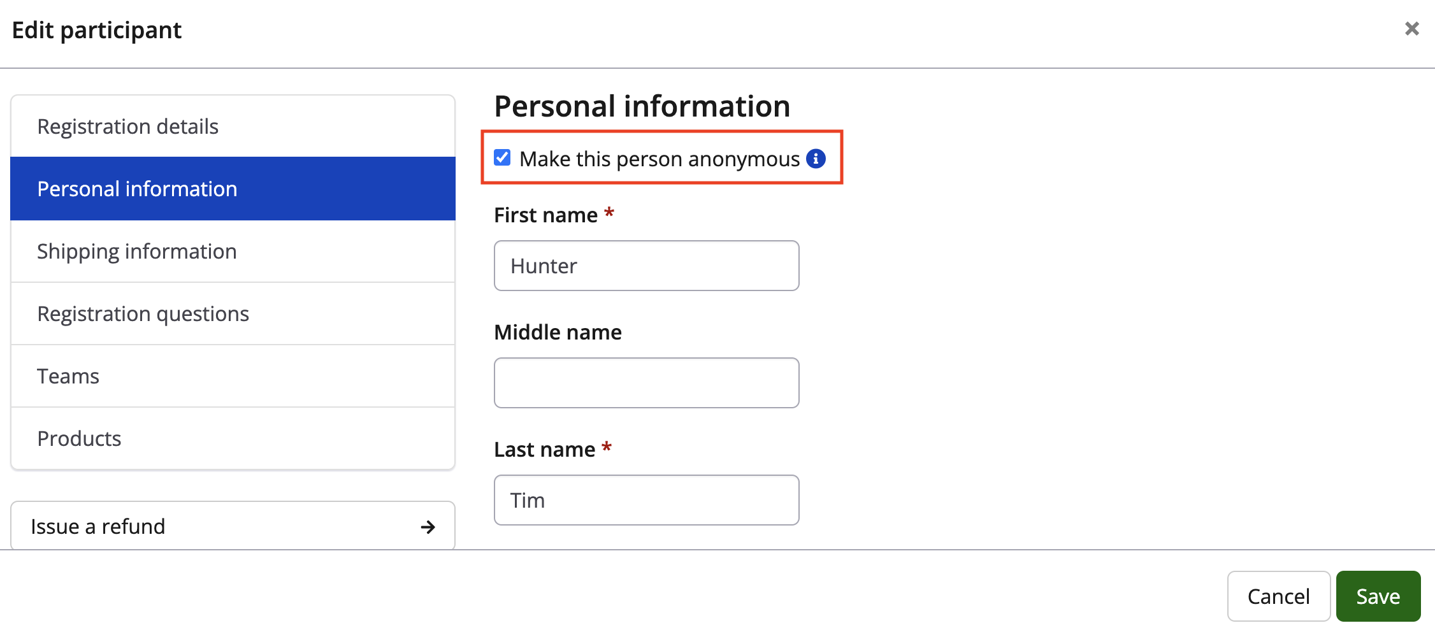The height and width of the screenshot is (637, 1435).
Task: Click the arrow icon on Issue a refund
Action: pos(428,527)
